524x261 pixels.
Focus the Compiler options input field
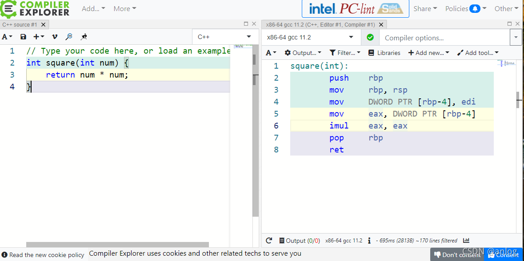444,38
